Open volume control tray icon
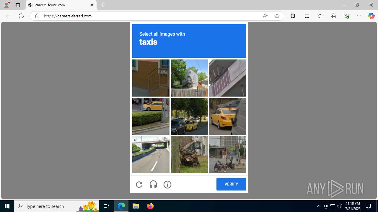378x212 pixels. [x=340, y=206]
